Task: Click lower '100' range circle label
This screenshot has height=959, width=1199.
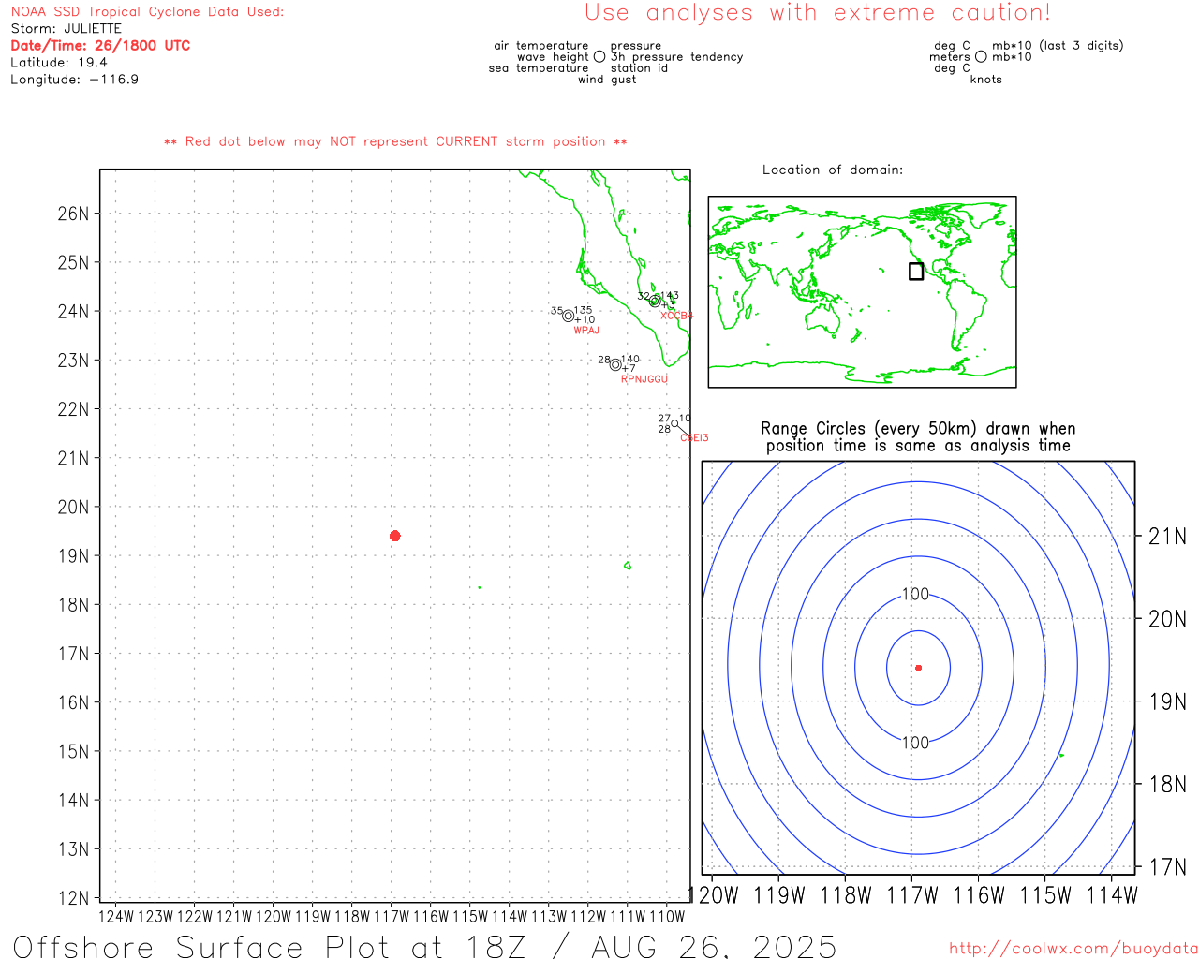Action: coord(915,743)
